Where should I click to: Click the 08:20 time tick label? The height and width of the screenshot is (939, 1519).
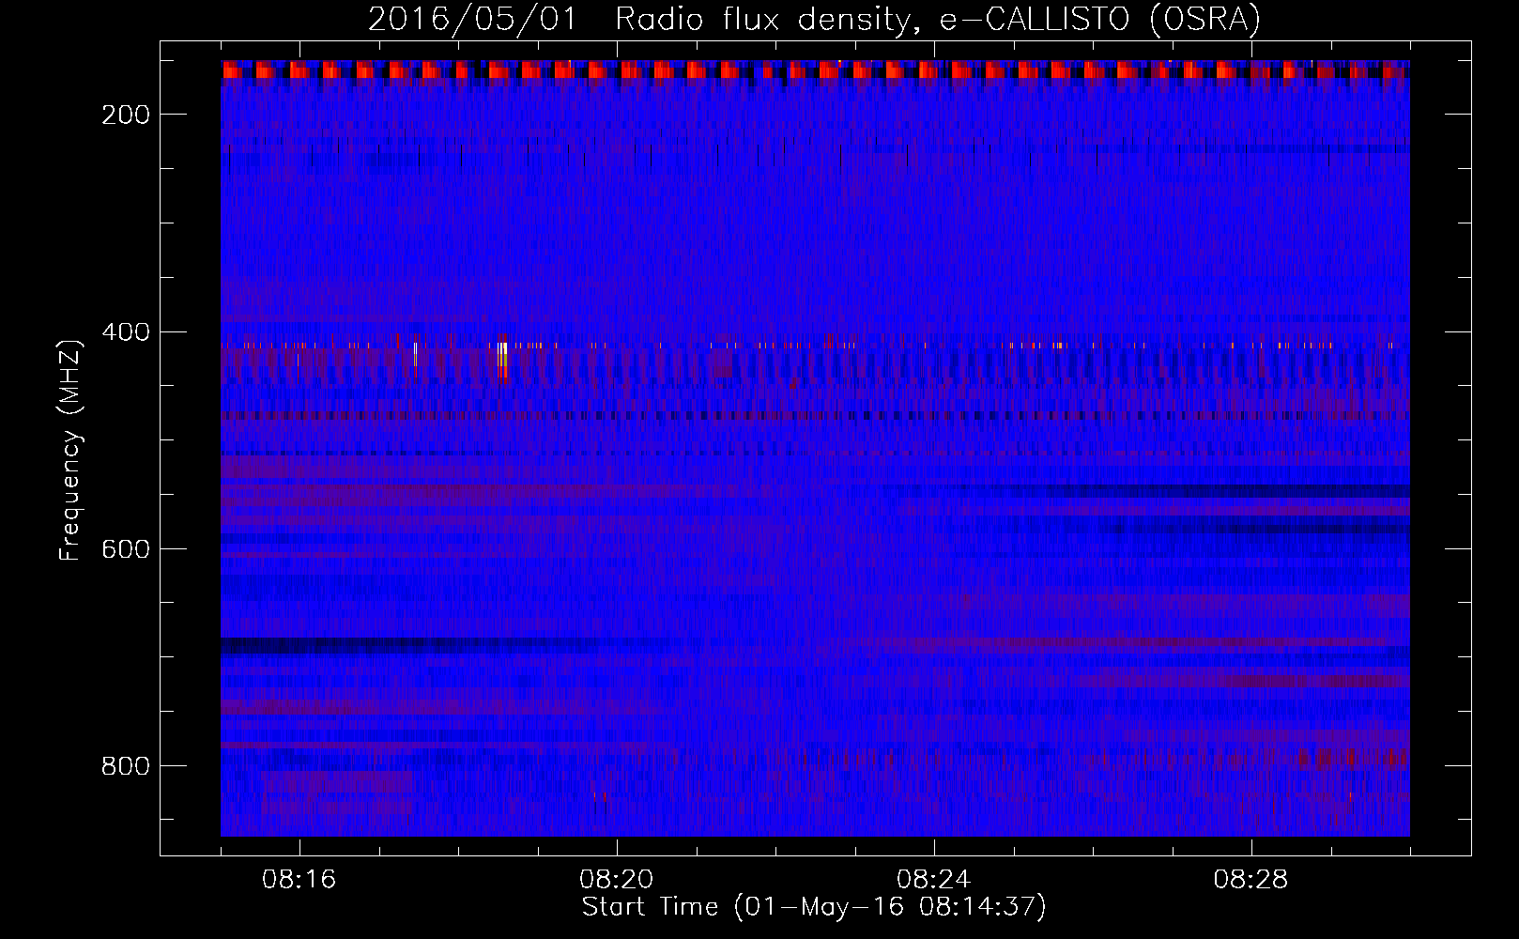tap(617, 880)
